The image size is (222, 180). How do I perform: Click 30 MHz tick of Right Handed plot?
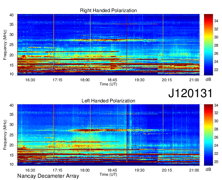(11, 35)
